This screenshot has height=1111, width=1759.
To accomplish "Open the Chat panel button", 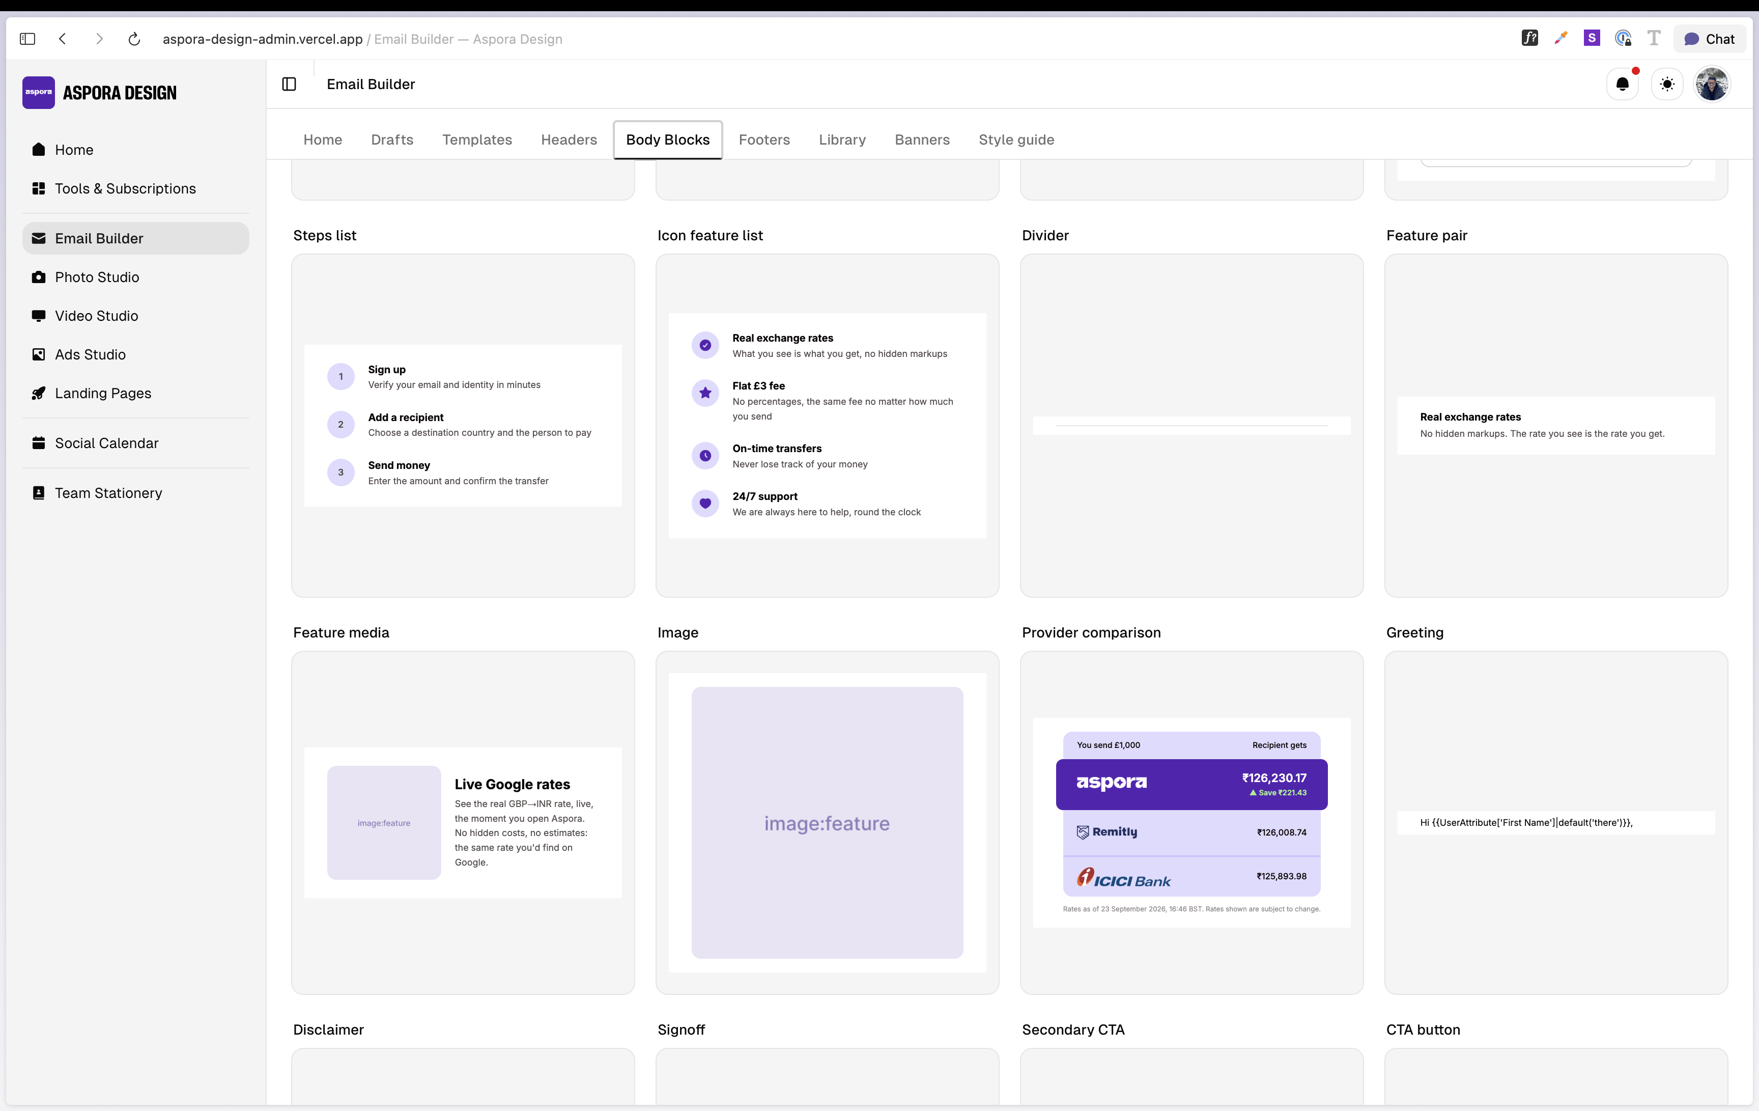I will click(x=1709, y=39).
